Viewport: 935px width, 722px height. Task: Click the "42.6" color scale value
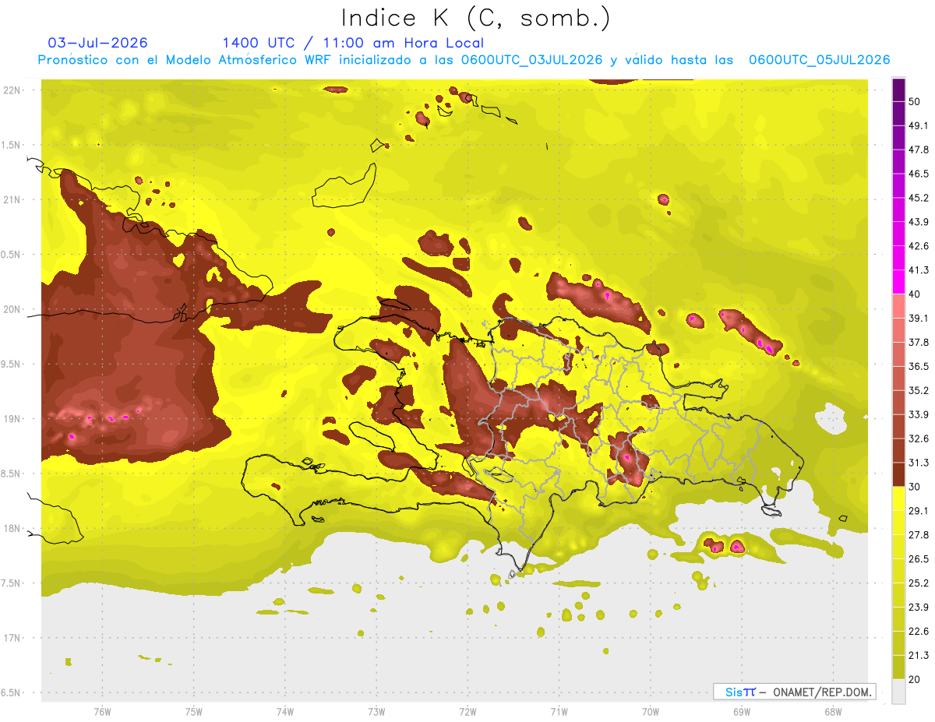pos(919,246)
